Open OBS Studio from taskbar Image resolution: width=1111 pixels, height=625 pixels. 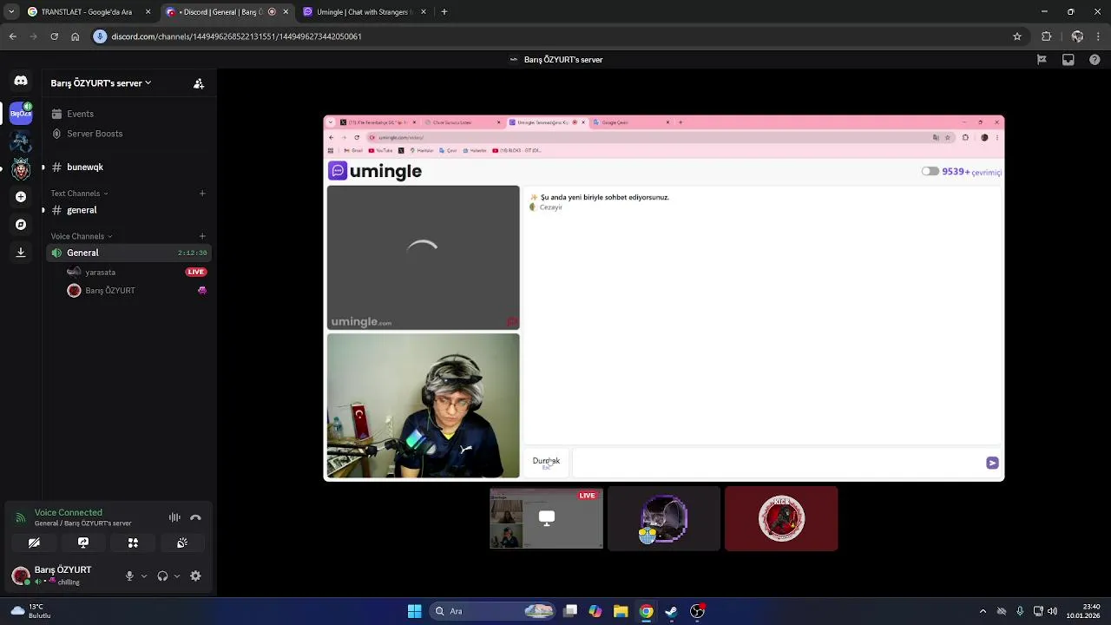(x=697, y=611)
